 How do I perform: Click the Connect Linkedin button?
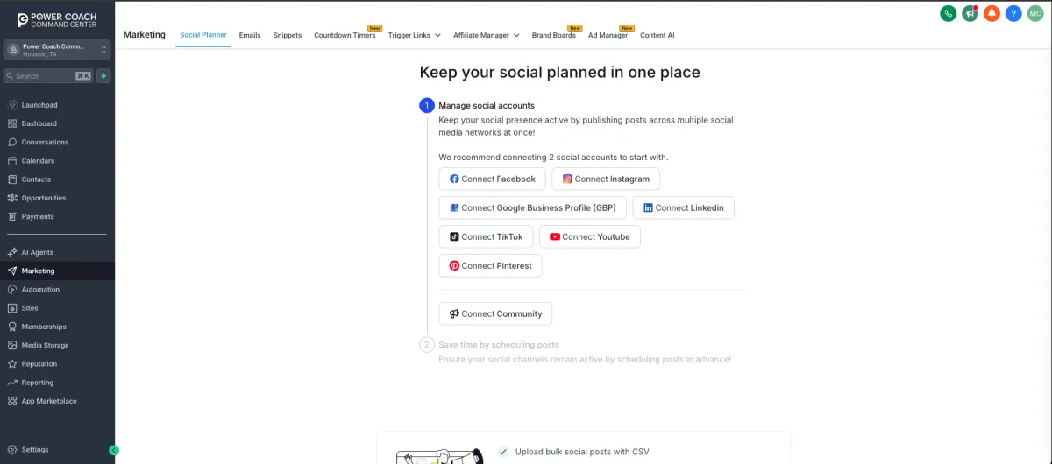click(x=684, y=207)
